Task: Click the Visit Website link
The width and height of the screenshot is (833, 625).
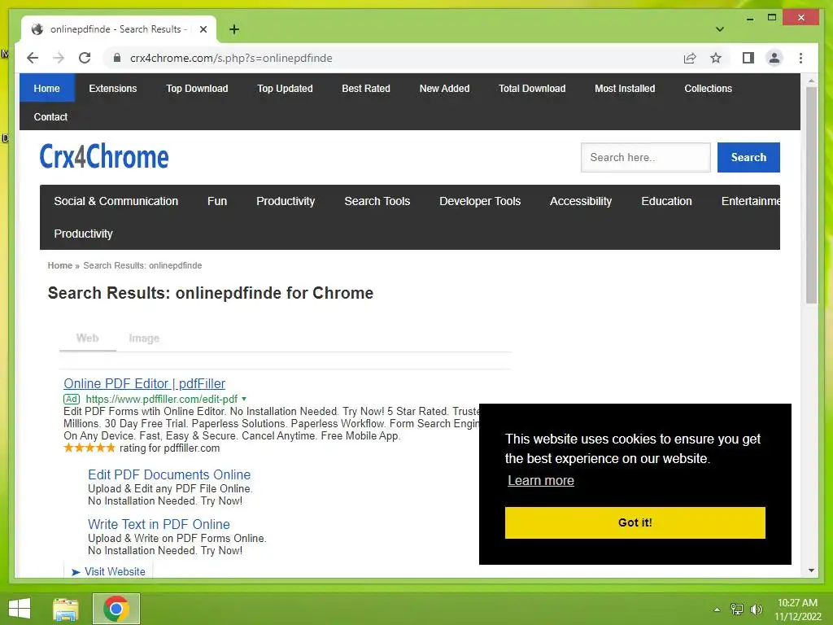Action: pyautogui.click(x=115, y=571)
